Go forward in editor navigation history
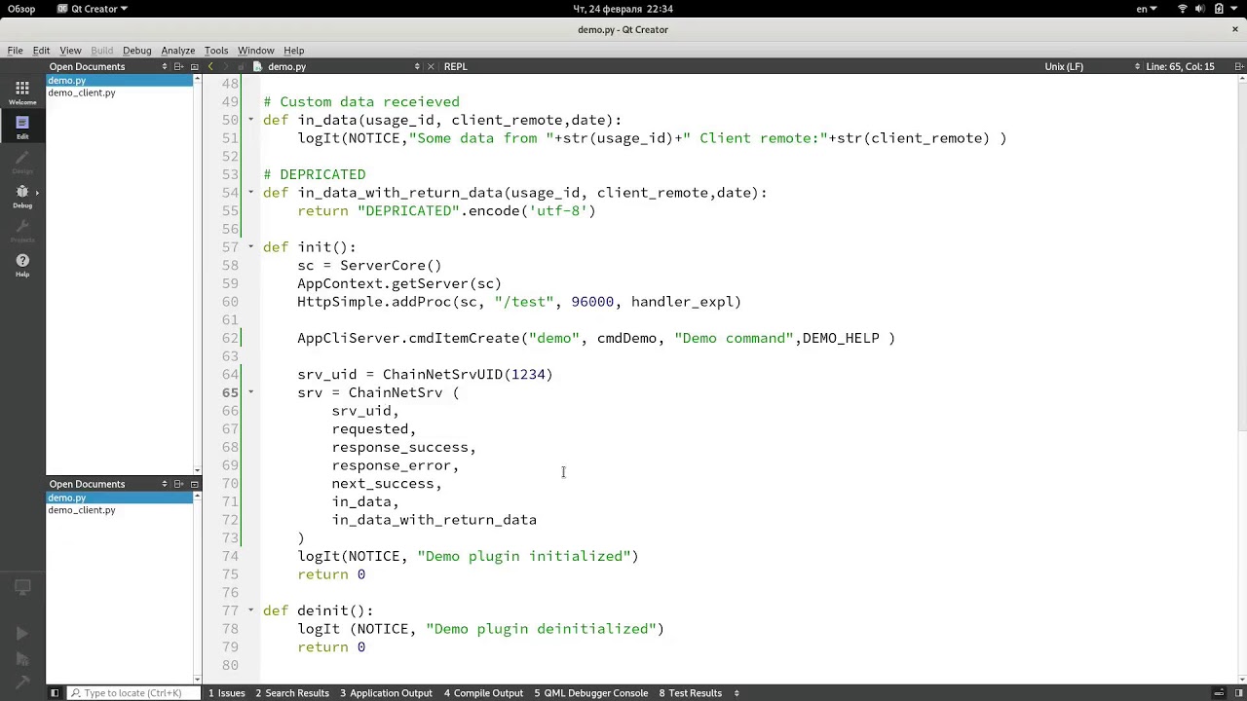 click(226, 66)
